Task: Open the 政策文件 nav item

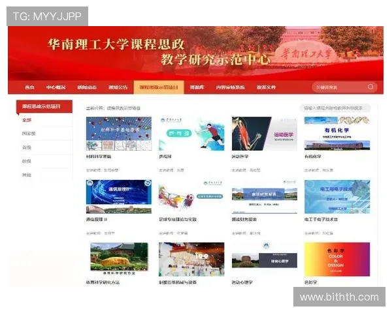Action: [266, 87]
